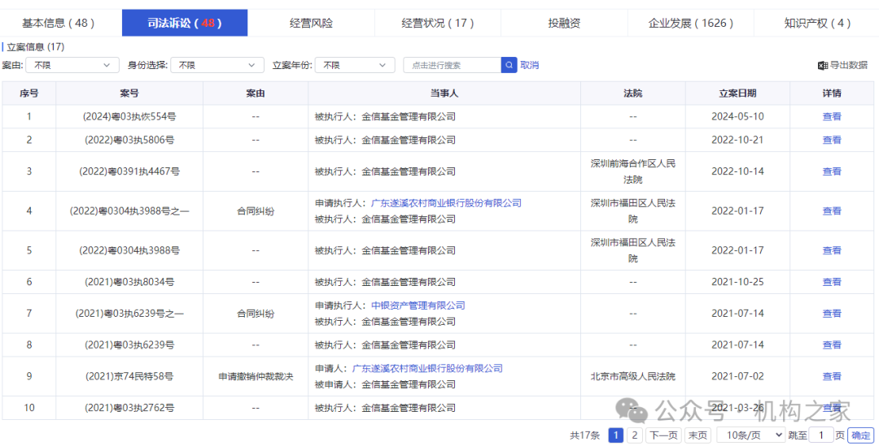Click 查看 for case (2024)粤03执恢554号
Image resolution: width=879 pixels, height=446 pixels.
(x=831, y=116)
